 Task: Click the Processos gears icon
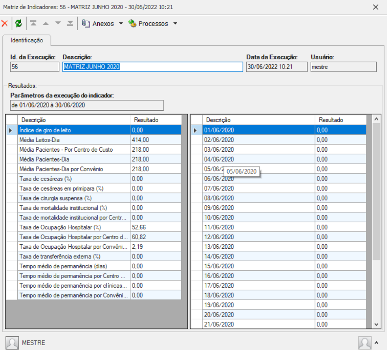click(132, 24)
